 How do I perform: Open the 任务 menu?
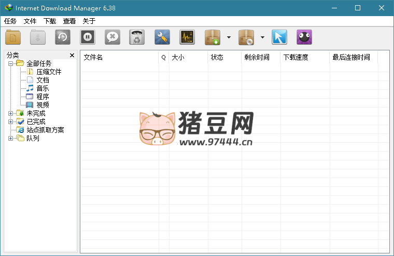coord(10,21)
